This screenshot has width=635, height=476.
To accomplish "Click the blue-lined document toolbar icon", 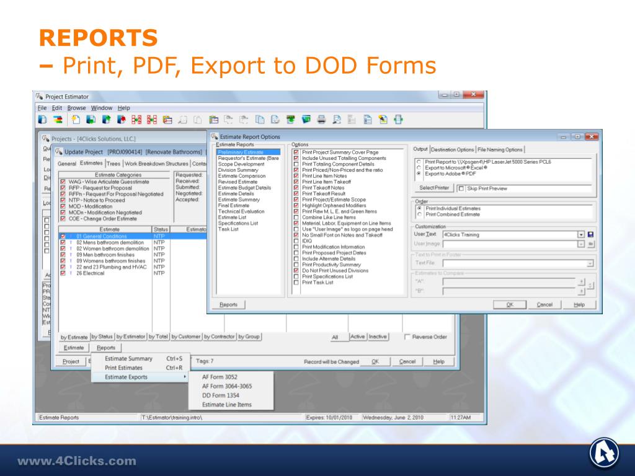I will pyautogui.click(x=368, y=120).
